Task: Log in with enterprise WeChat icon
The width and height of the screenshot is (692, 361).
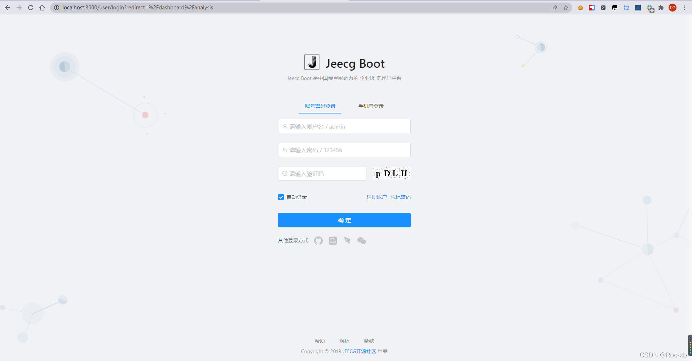Action: point(333,241)
